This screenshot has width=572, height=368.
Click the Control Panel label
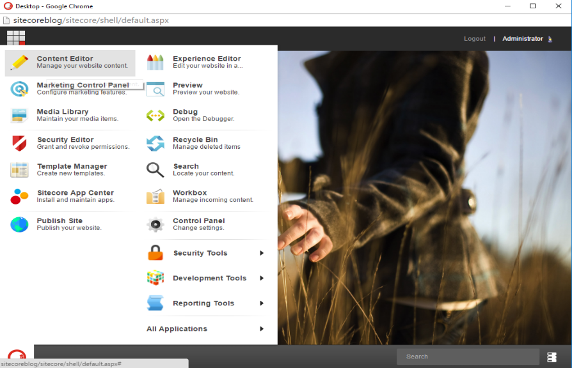tap(199, 220)
